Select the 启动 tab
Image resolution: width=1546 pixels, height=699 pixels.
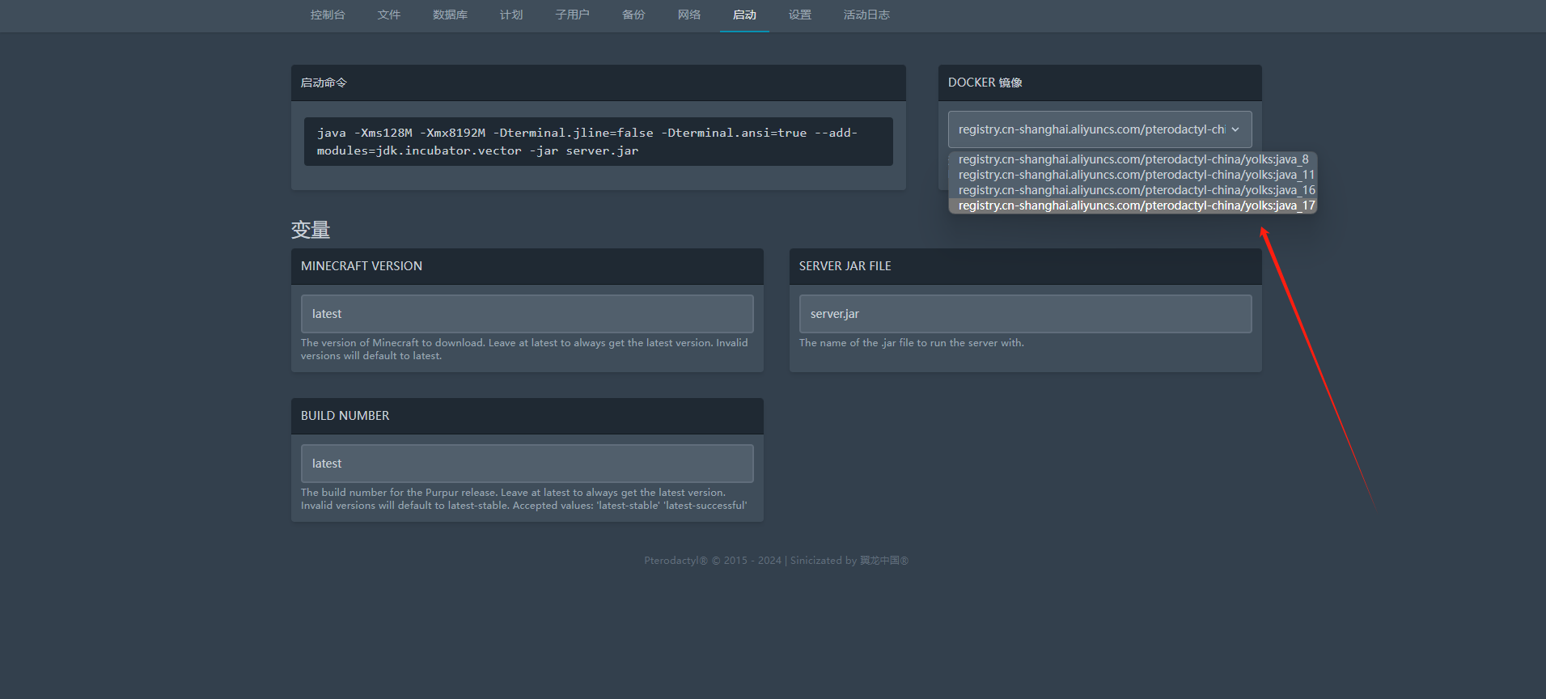744,15
